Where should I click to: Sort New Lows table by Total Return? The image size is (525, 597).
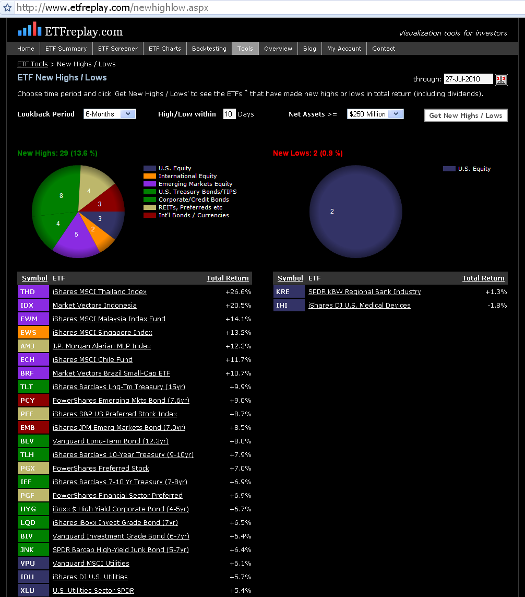pos(483,278)
